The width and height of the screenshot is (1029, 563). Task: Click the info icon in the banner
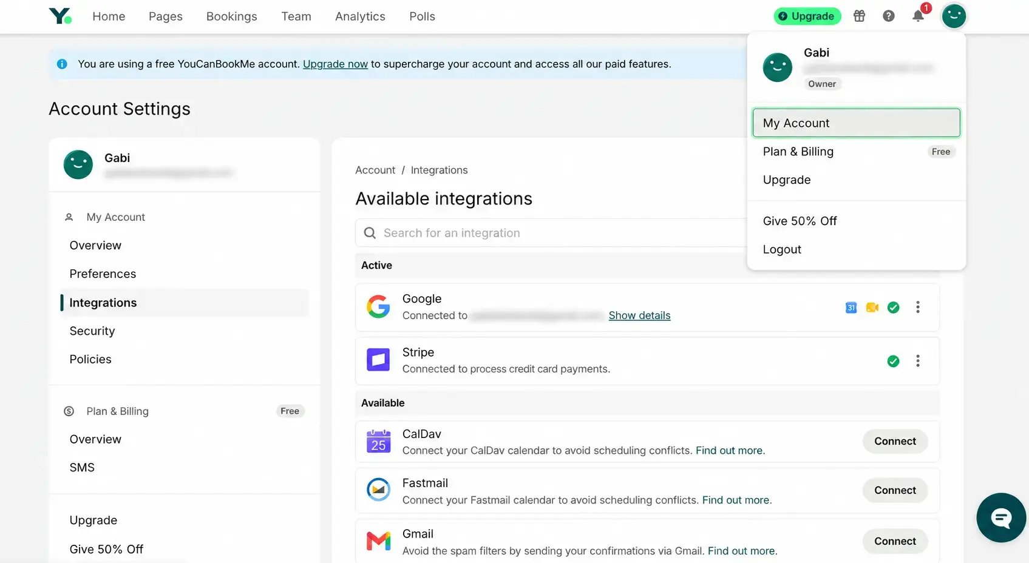62,64
